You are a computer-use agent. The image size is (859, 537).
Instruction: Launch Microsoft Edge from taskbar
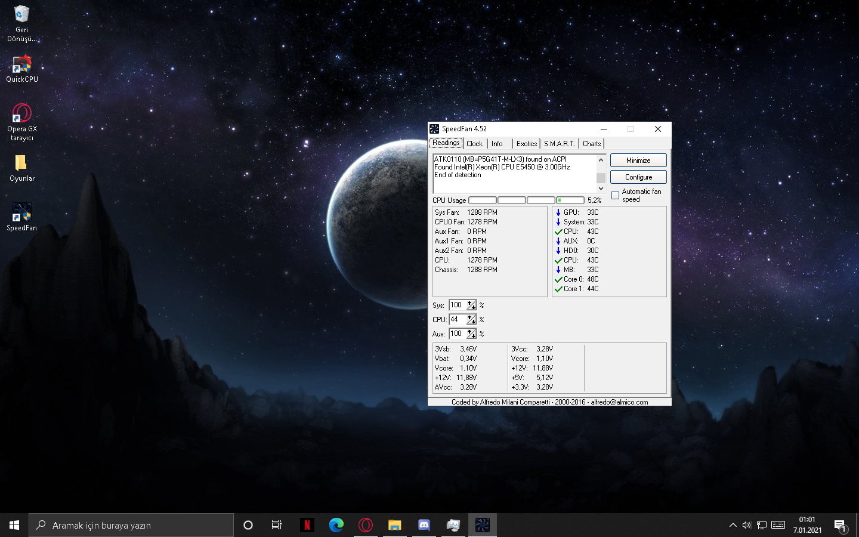[336, 525]
